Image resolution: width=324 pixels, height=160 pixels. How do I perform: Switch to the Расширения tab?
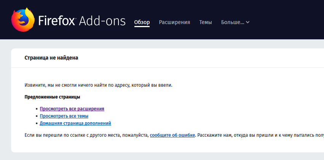coord(174,22)
